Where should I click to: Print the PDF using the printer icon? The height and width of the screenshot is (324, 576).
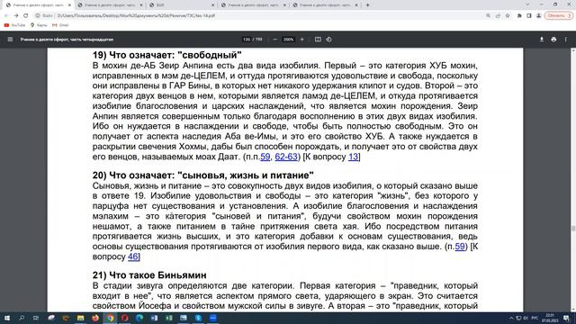pyautogui.click(x=553, y=40)
